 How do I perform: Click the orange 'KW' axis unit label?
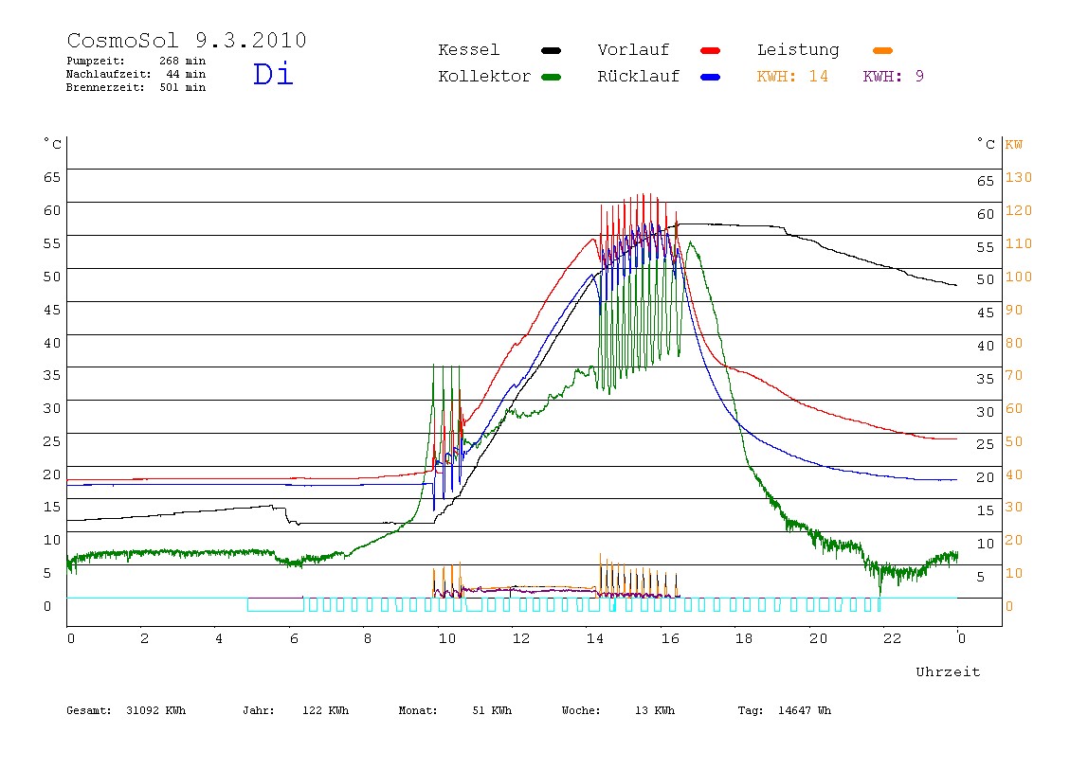(x=1014, y=145)
